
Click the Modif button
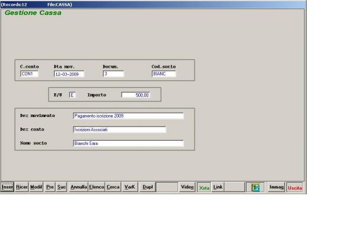(36, 187)
